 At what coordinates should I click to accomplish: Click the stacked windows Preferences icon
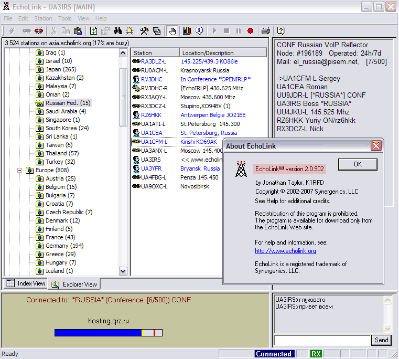coord(157,31)
